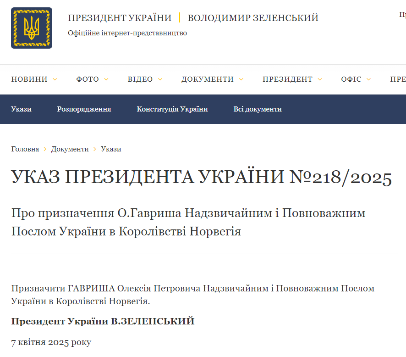This screenshot has width=406, height=357.
Task: Select Укази in the blue navigation bar
Action: [x=22, y=109]
